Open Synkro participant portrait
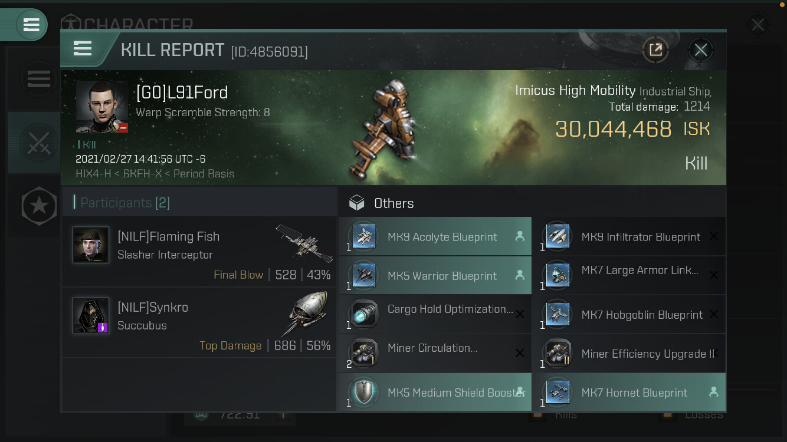The height and width of the screenshot is (442, 787). [x=91, y=315]
